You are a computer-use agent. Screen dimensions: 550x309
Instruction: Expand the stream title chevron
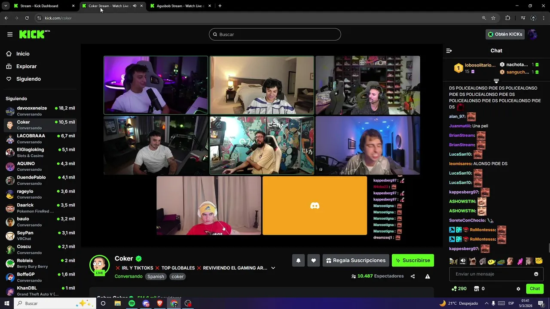pos(273,268)
